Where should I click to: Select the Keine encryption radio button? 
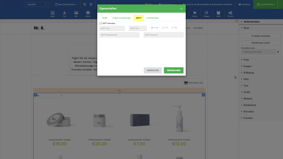coord(152,27)
